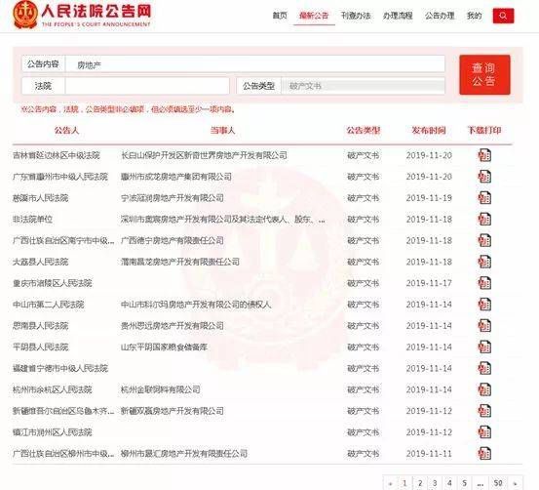Open the 办理流程 navigation item
Viewport: 539px width, 490px height.
tap(398, 16)
